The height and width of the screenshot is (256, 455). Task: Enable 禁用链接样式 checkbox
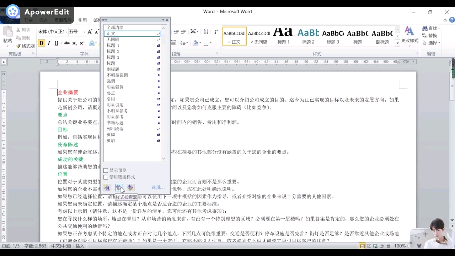click(x=106, y=177)
